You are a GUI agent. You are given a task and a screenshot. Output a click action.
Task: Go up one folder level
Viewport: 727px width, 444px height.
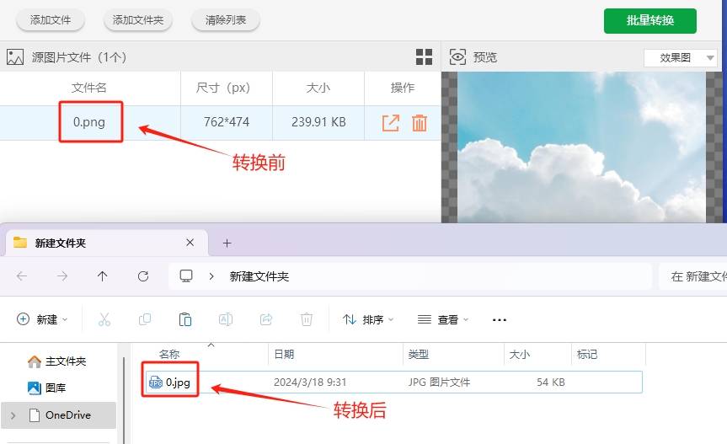(x=103, y=276)
